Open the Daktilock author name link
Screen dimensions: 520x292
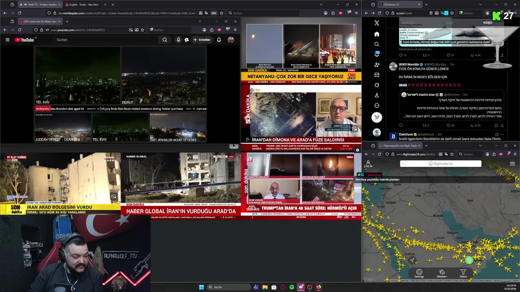point(406,134)
